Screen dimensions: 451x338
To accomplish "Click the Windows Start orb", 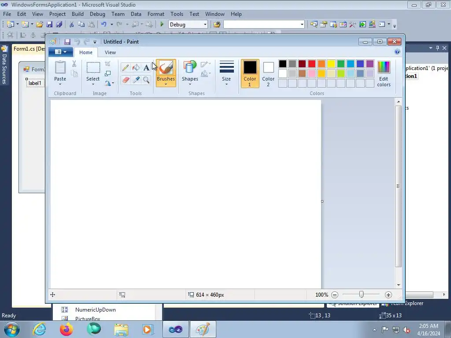I will 12,329.
